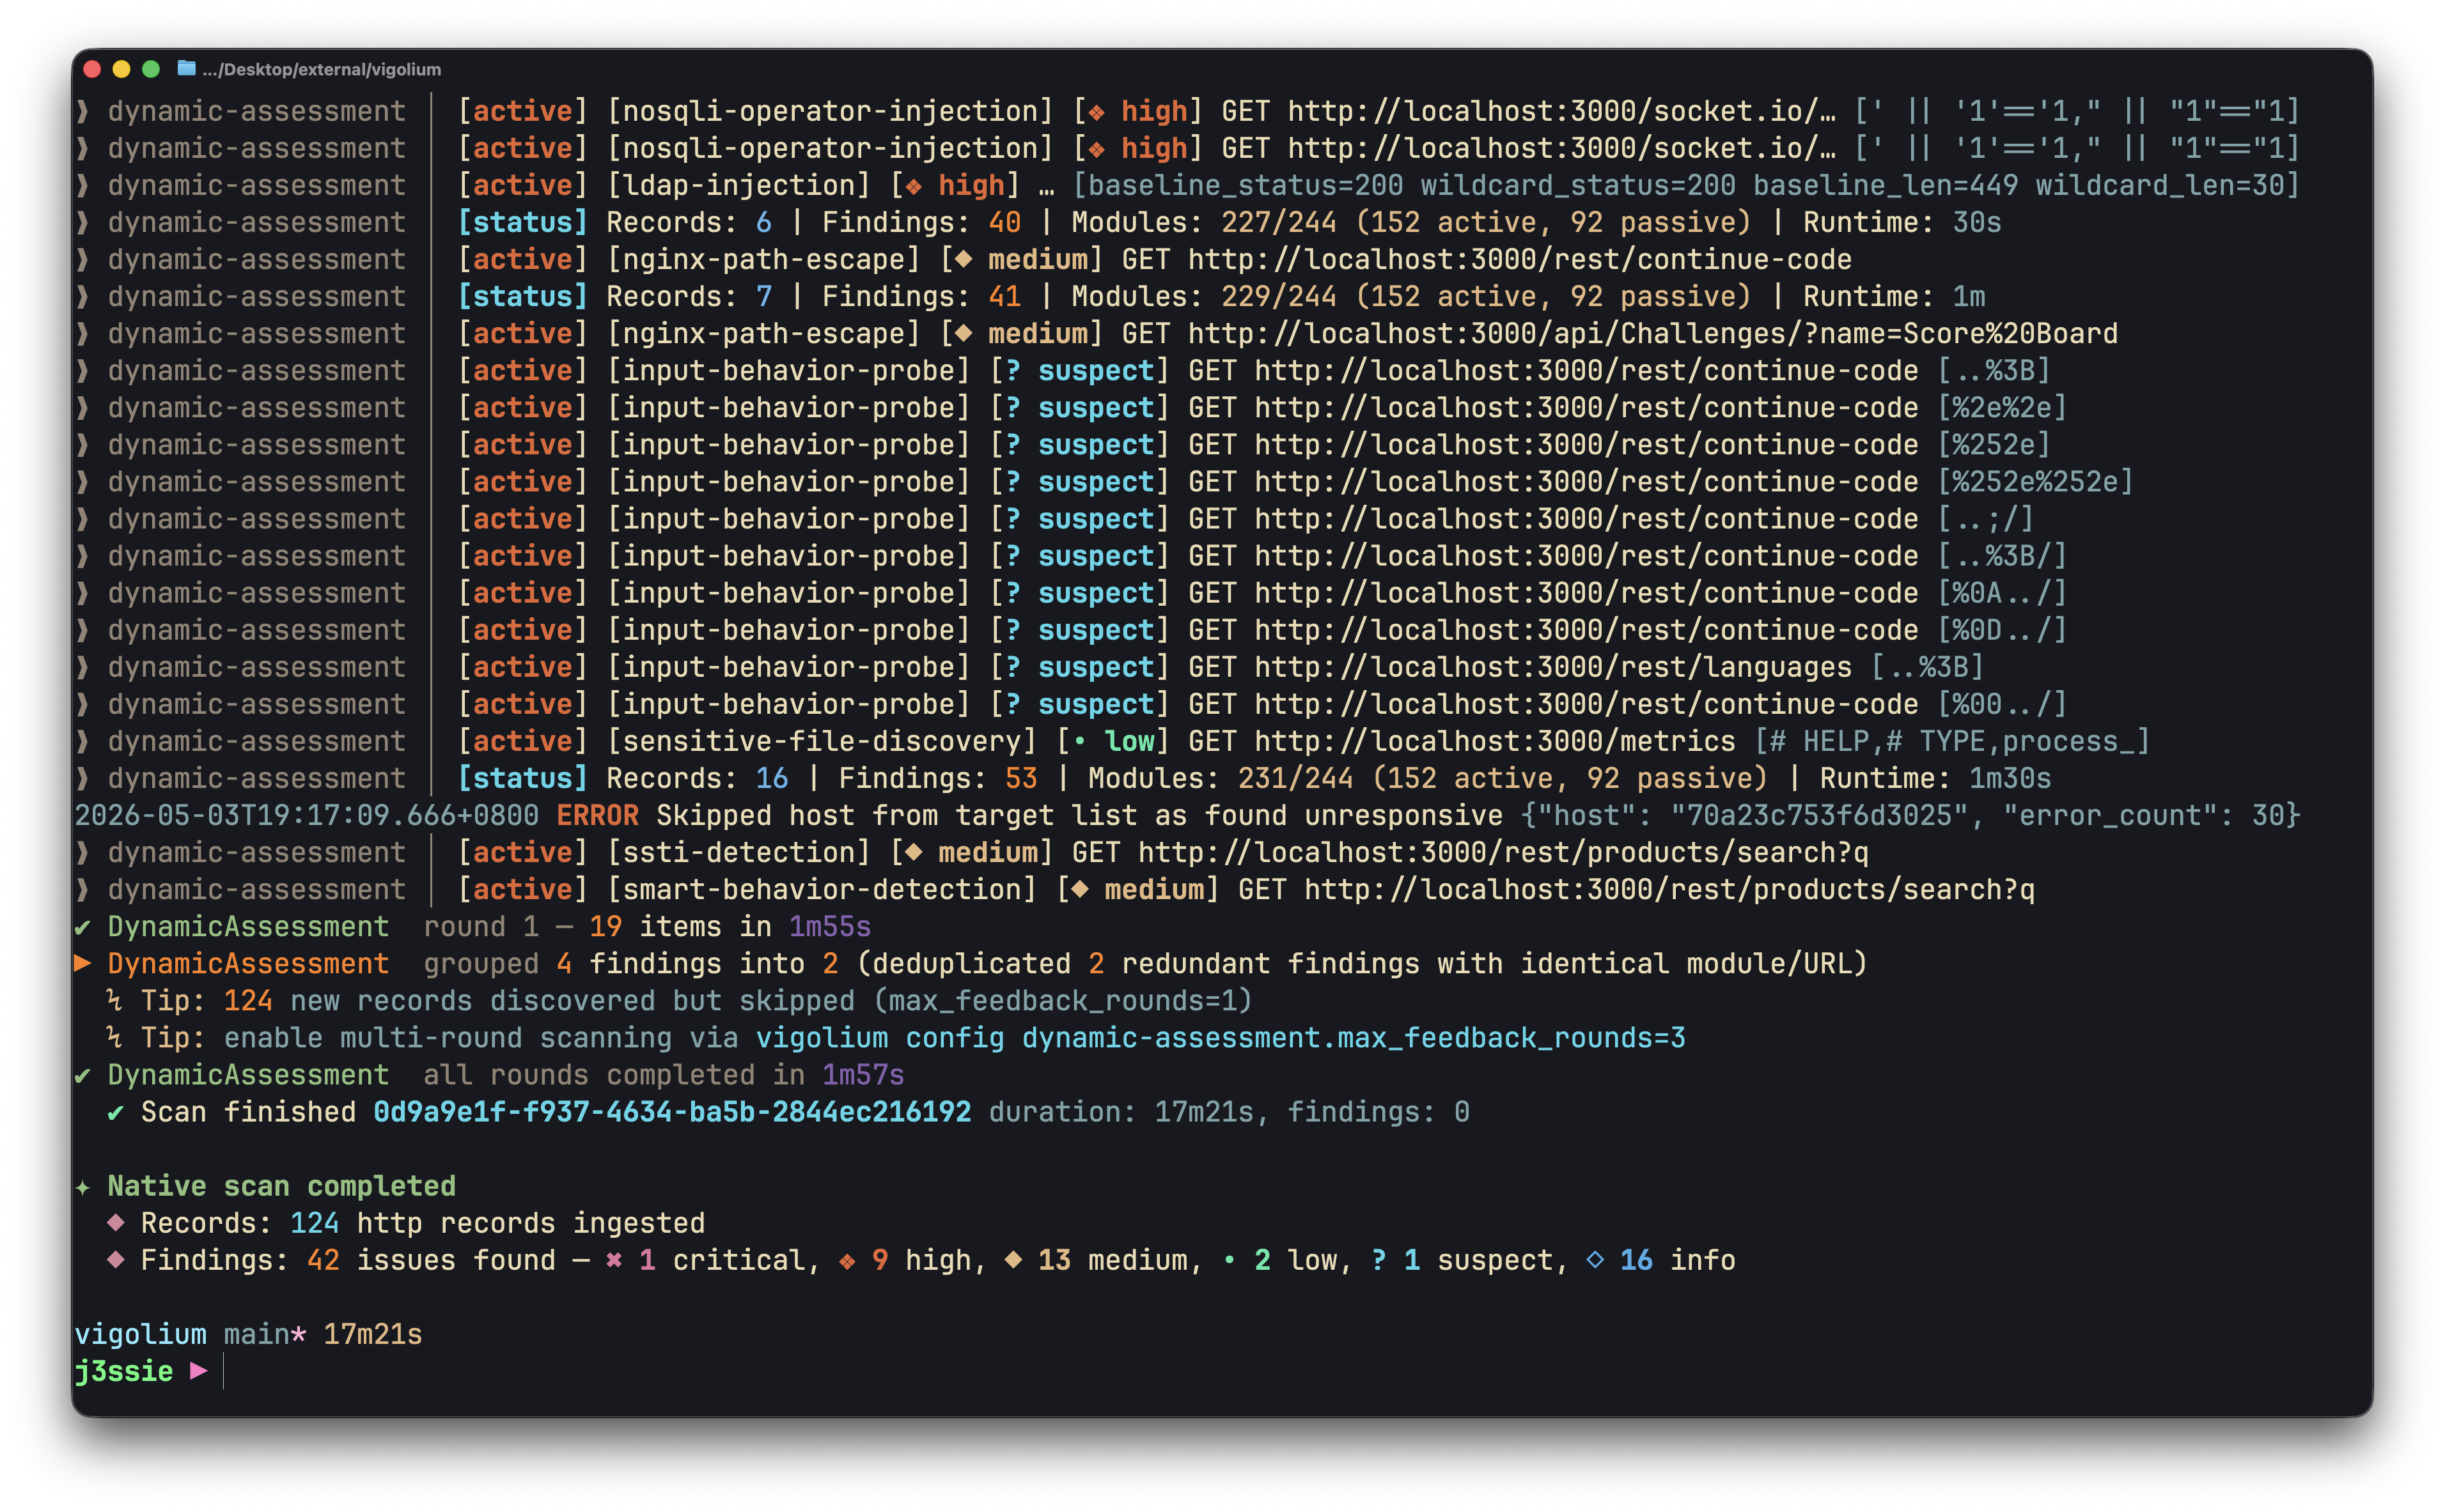Click the blue outlined diamond before 16 info
The image size is (2445, 1512).
[1596, 1260]
